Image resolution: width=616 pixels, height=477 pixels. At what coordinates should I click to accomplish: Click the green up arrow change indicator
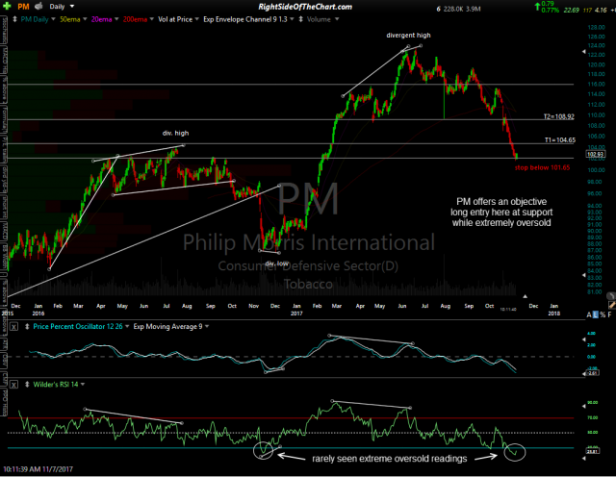pyautogui.click(x=537, y=7)
